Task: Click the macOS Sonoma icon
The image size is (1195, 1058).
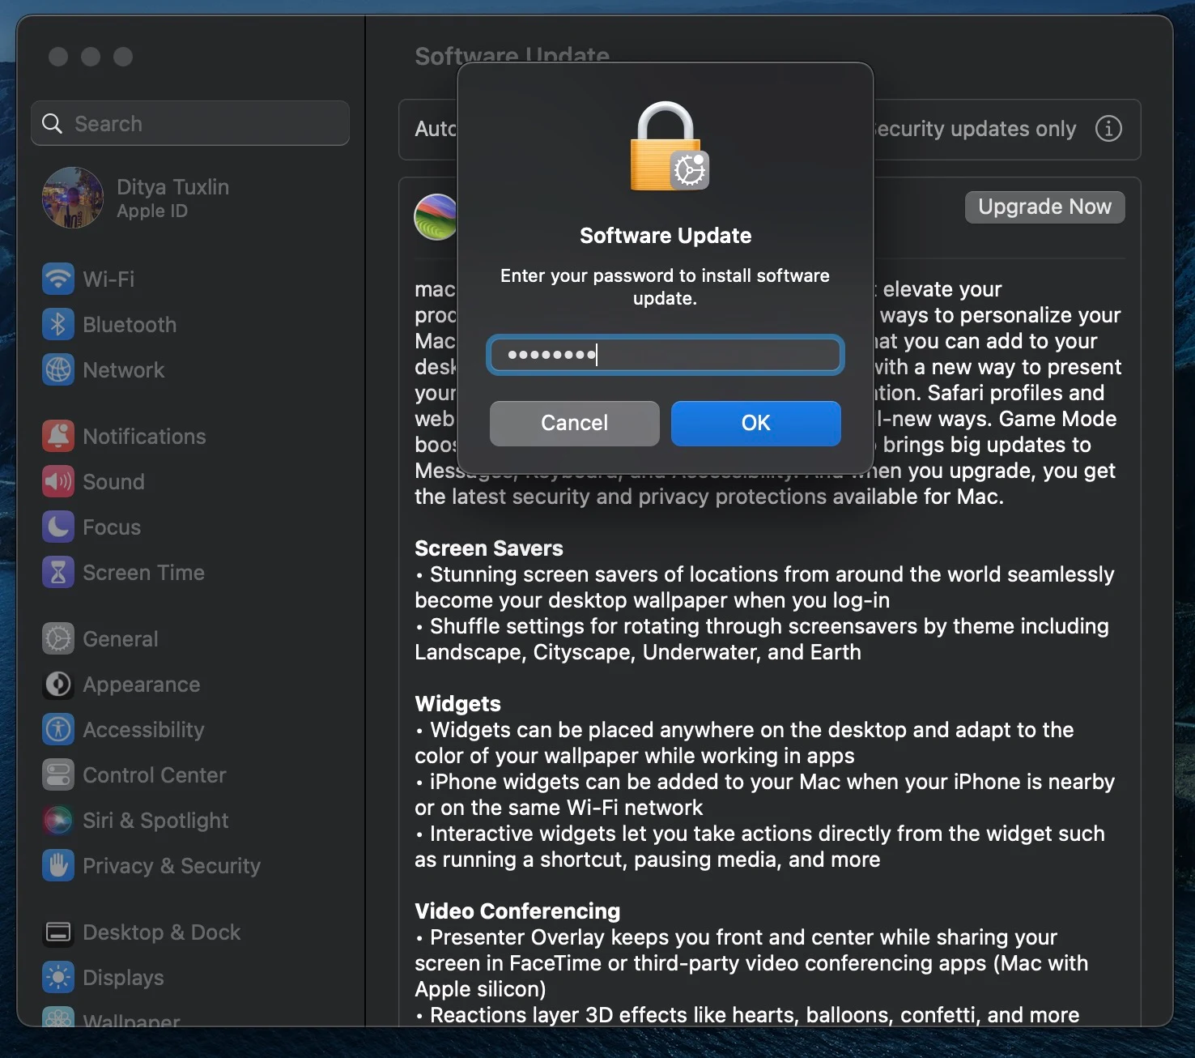Action: (436, 217)
